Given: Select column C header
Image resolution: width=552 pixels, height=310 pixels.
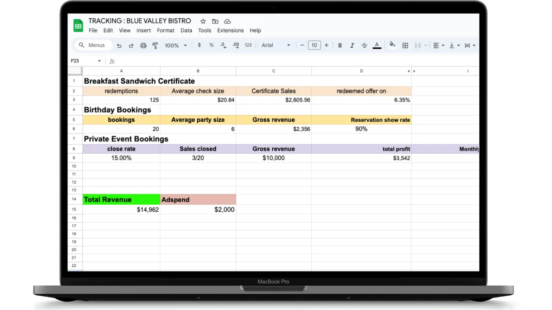Looking at the screenshot, I should [274, 71].
